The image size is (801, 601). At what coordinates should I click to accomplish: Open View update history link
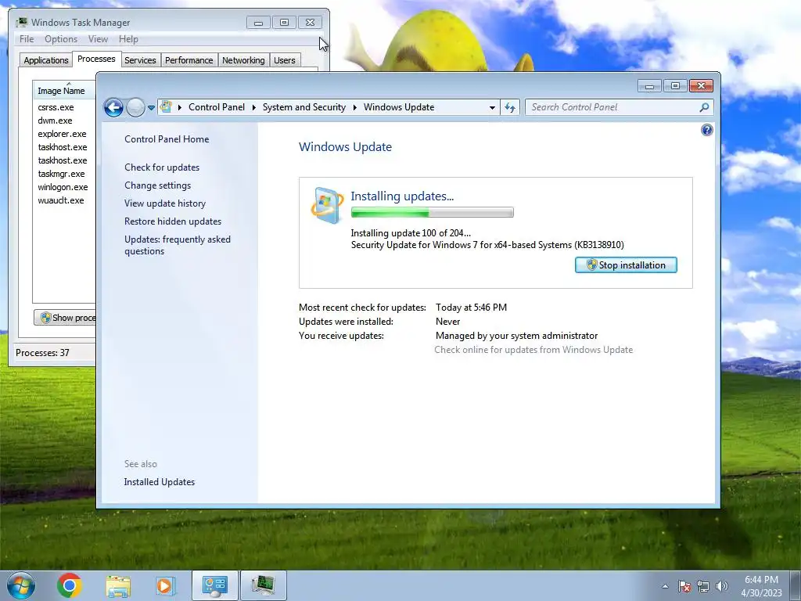tap(165, 203)
